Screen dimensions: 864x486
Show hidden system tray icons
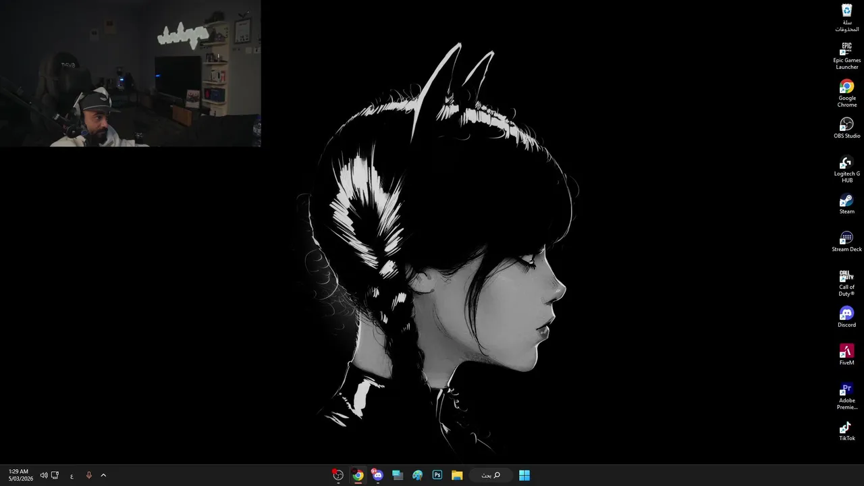(x=103, y=475)
